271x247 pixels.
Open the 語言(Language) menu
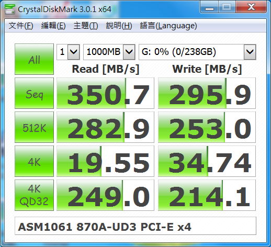pyautogui.click(x=168, y=26)
